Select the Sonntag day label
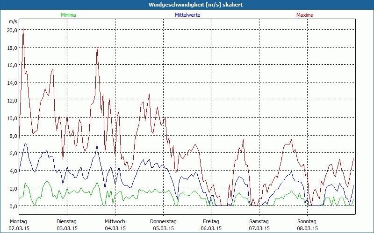374x233 pixels. pos(307,221)
